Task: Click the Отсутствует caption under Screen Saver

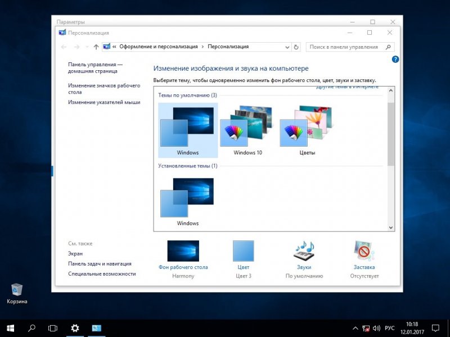Action: [364, 276]
